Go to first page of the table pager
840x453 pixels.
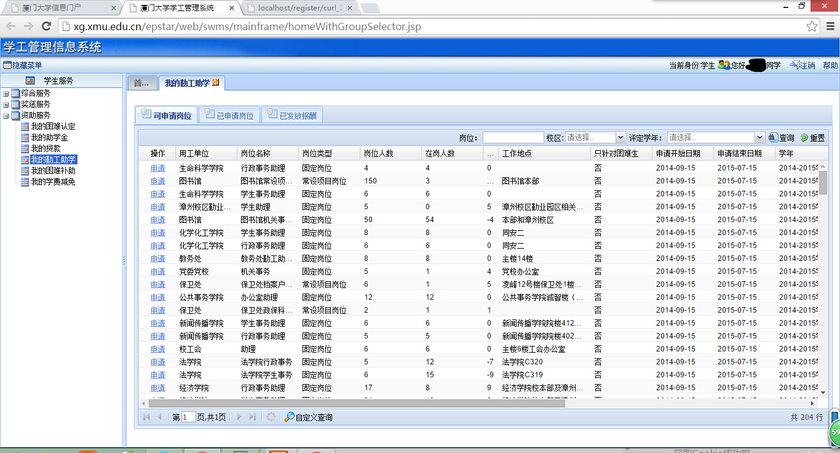coord(146,417)
